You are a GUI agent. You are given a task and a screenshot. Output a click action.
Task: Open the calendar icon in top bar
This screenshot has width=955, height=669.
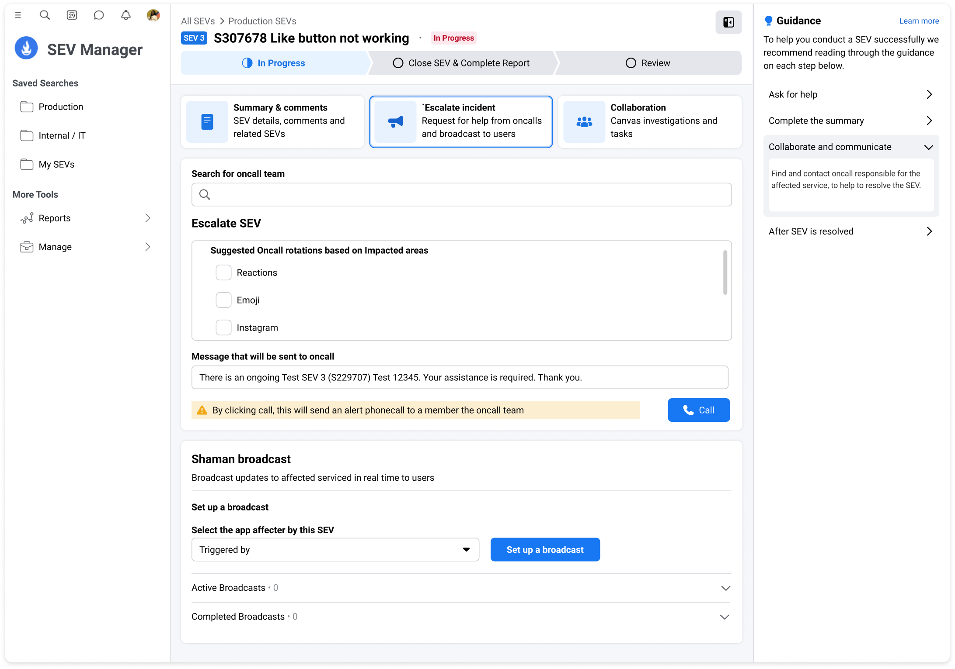[72, 15]
